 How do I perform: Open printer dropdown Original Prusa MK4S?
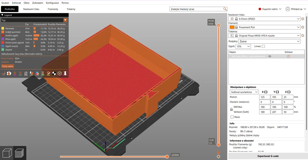tap(265, 36)
